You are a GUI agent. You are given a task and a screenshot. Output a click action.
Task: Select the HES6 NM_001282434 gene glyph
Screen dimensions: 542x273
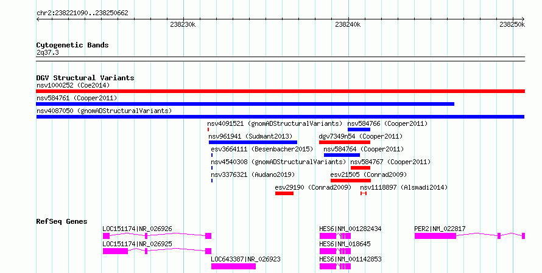336,236
